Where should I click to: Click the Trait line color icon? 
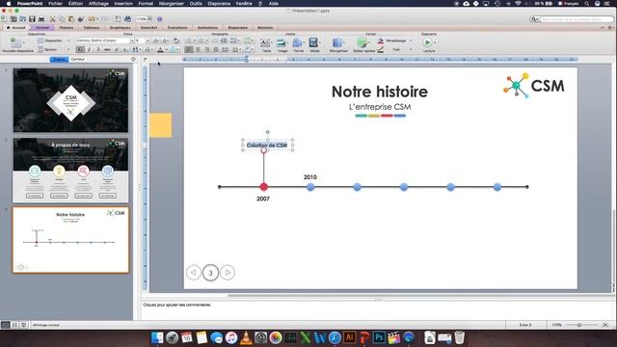(381, 49)
